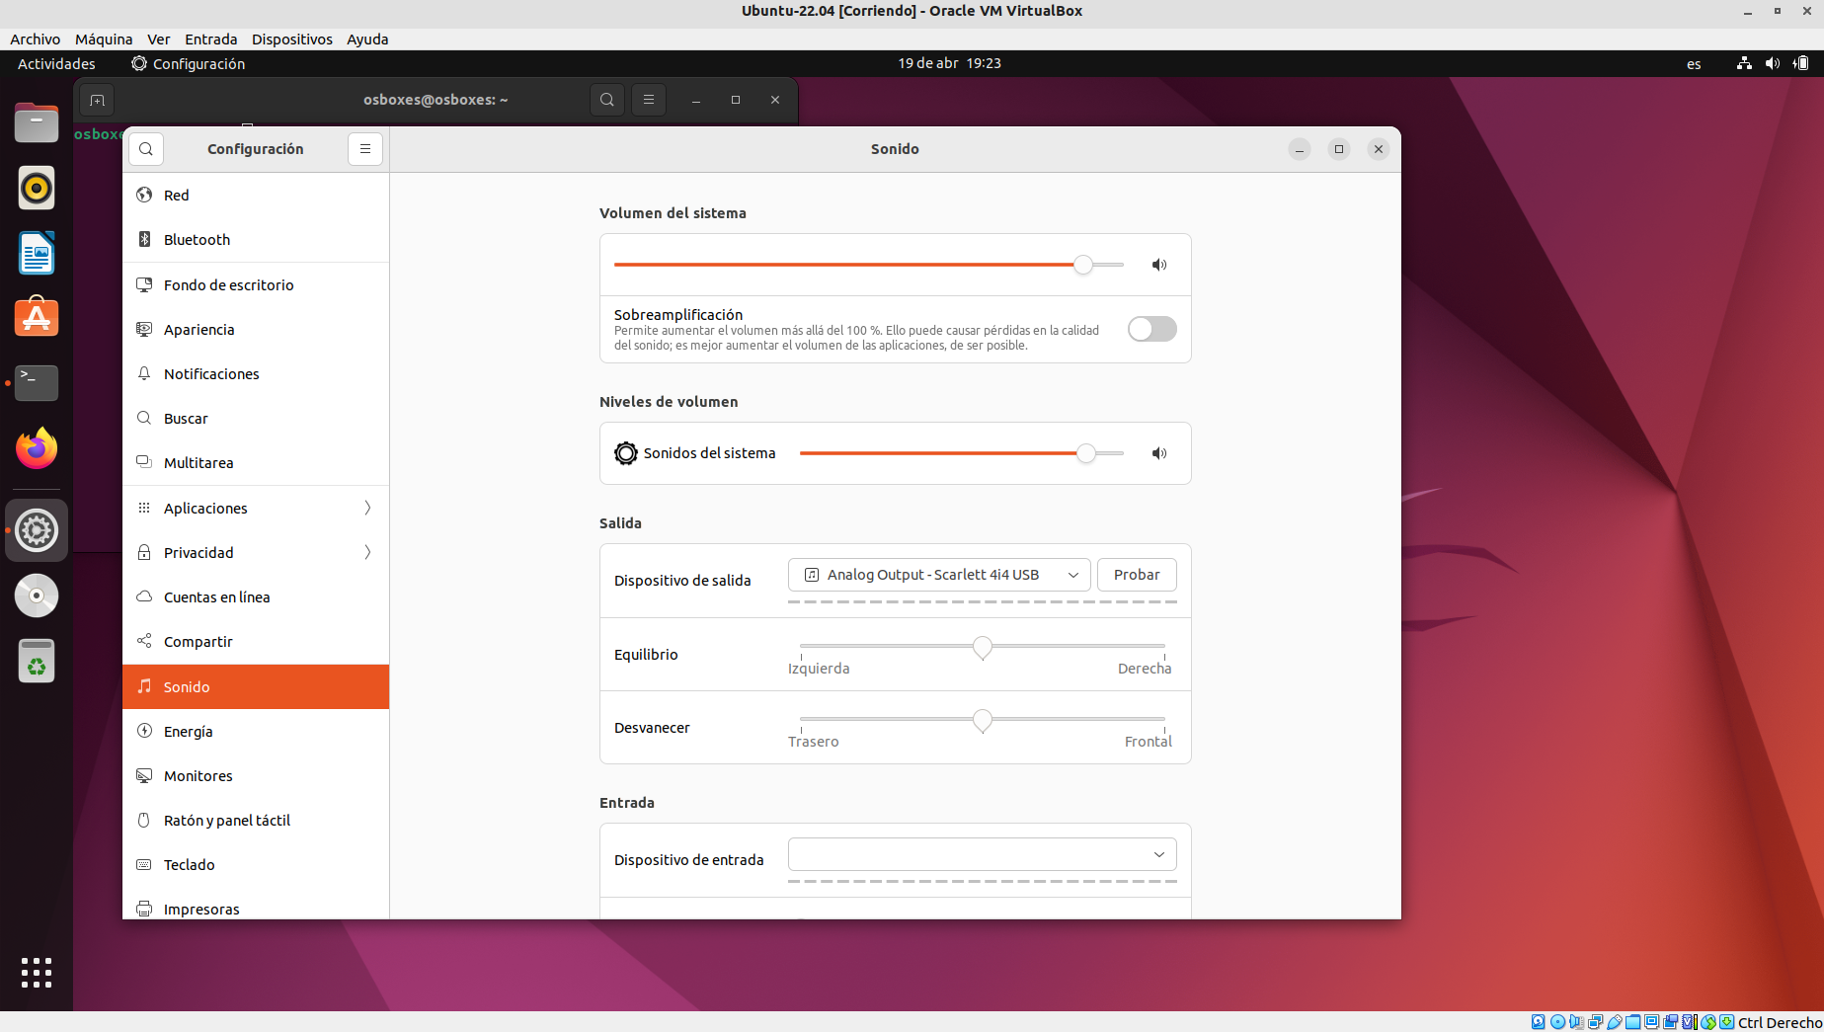Open the Configuración app menu in top bar
The width and height of the screenshot is (1824, 1032).
tap(188, 64)
